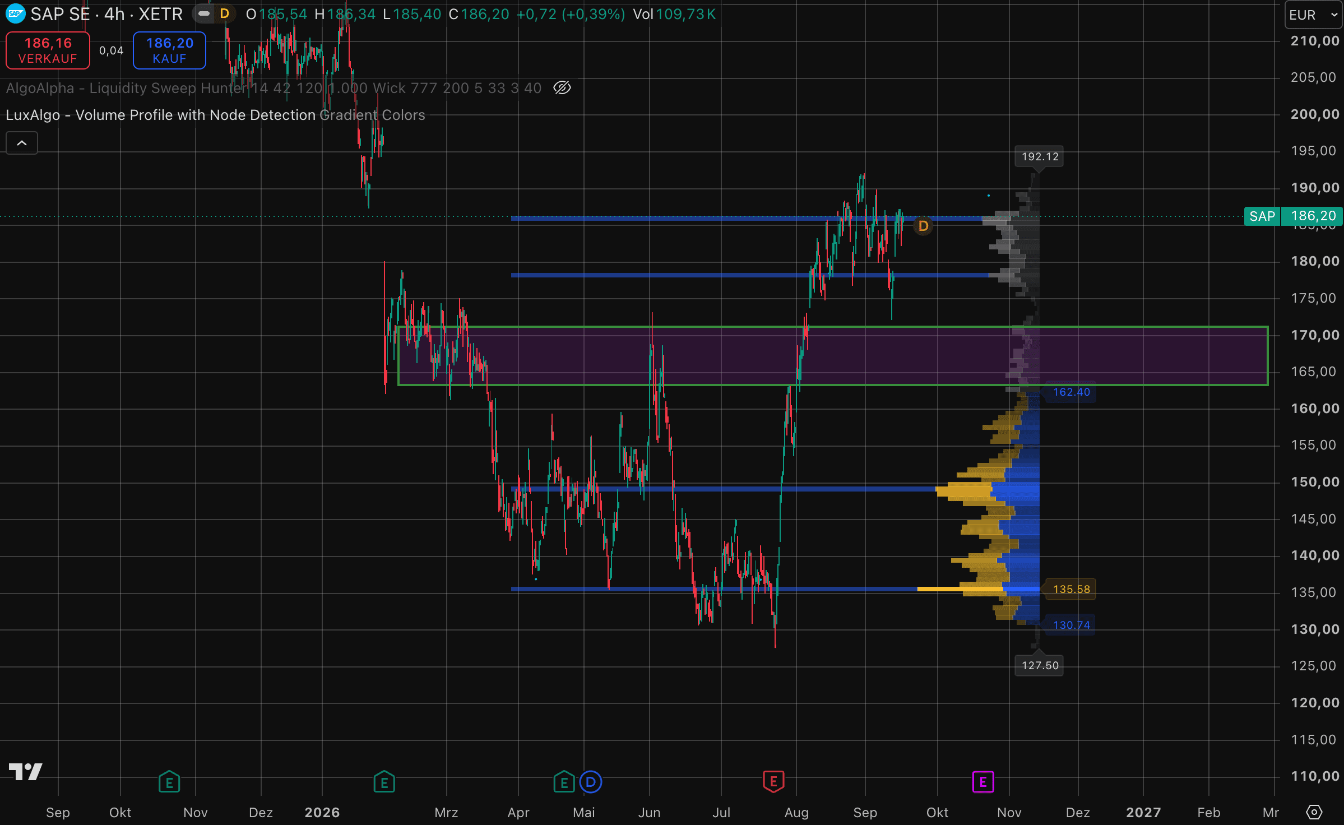Click the 135.58 point of control label
The width and height of the screenshot is (1344, 825).
coord(1071,589)
